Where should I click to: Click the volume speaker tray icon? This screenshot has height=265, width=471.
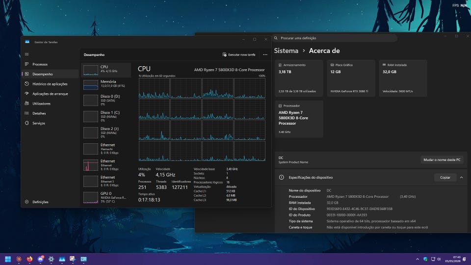pyautogui.click(x=439, y=259)
